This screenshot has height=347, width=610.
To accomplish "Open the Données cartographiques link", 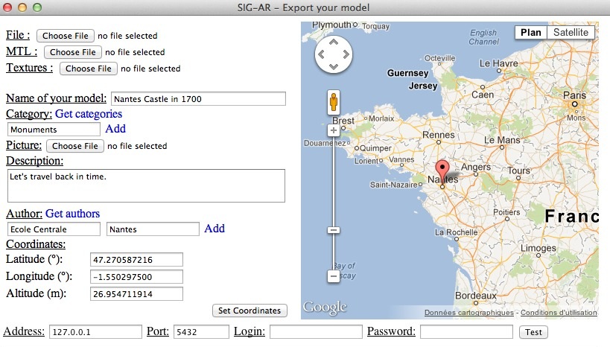I will [x=468, y=313].
